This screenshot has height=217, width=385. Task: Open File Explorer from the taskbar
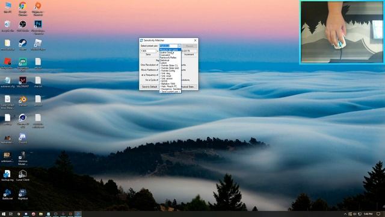pyautogui.click(x=41, y=214)
